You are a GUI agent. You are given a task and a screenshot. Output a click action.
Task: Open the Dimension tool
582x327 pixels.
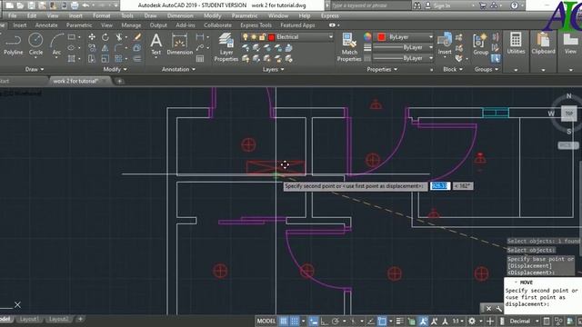pos(180,45)
